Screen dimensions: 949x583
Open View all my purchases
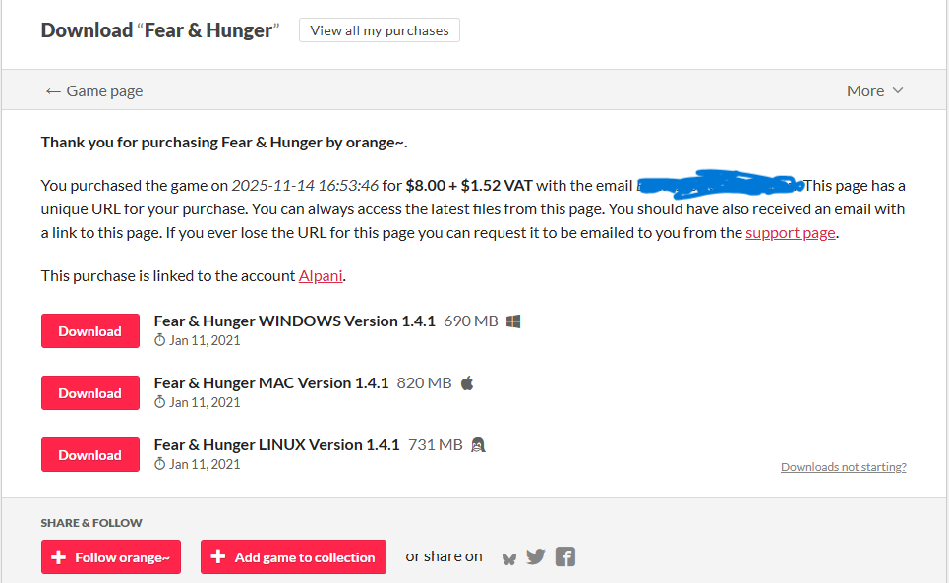[380, 30]
